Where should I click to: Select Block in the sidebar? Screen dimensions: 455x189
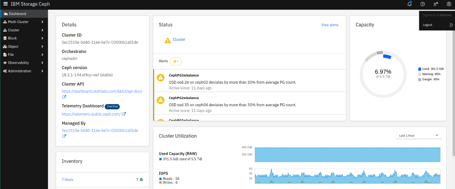[24, 38]
